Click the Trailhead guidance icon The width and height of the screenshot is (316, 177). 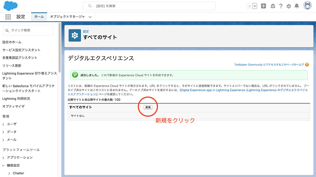click(x=273, y=6)
